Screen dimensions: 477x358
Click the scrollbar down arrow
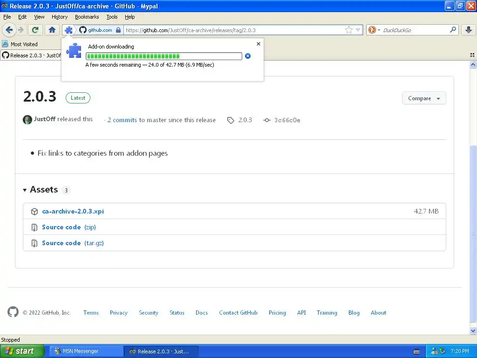(x=473, y=330)
